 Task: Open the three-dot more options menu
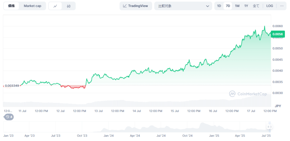click(282, 6)
